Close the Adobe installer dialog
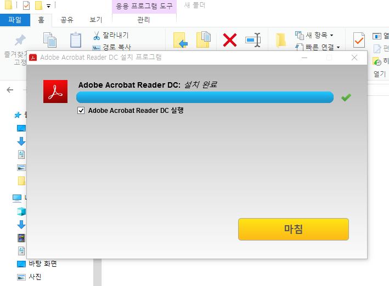This screenshot has width=389, height=286. (x=354, y=58)
